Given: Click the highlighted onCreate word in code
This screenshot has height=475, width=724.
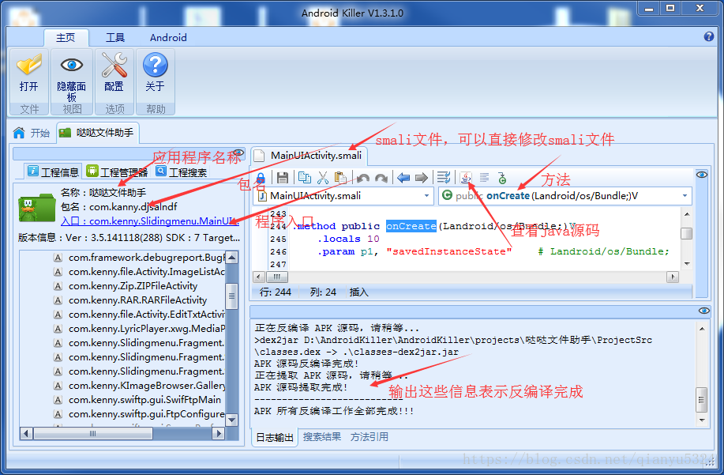Looking at the screenshot, I should click(x=411, y=226).
